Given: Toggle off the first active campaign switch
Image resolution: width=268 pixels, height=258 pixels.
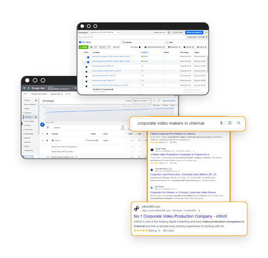Looking at the screenshot, I should 87,57.
